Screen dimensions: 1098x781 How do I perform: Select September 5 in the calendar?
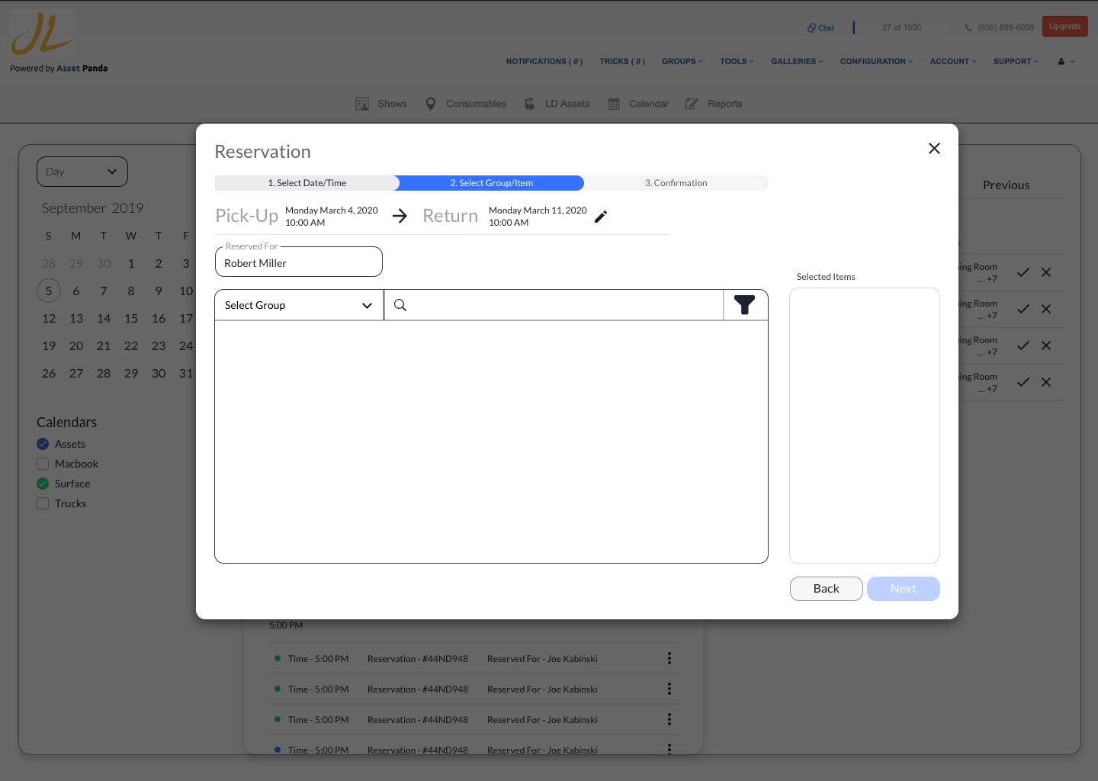[49, 291]
